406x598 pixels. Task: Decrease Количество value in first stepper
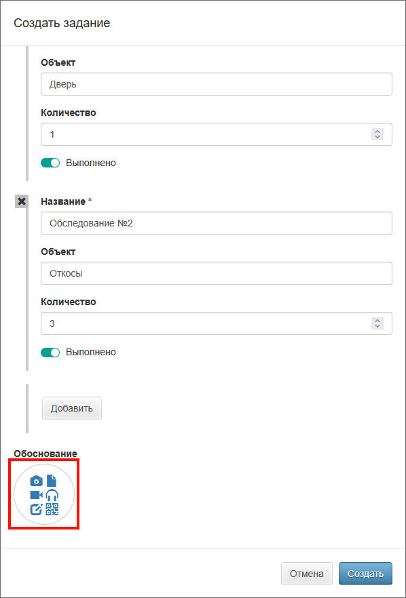(377, 137)
